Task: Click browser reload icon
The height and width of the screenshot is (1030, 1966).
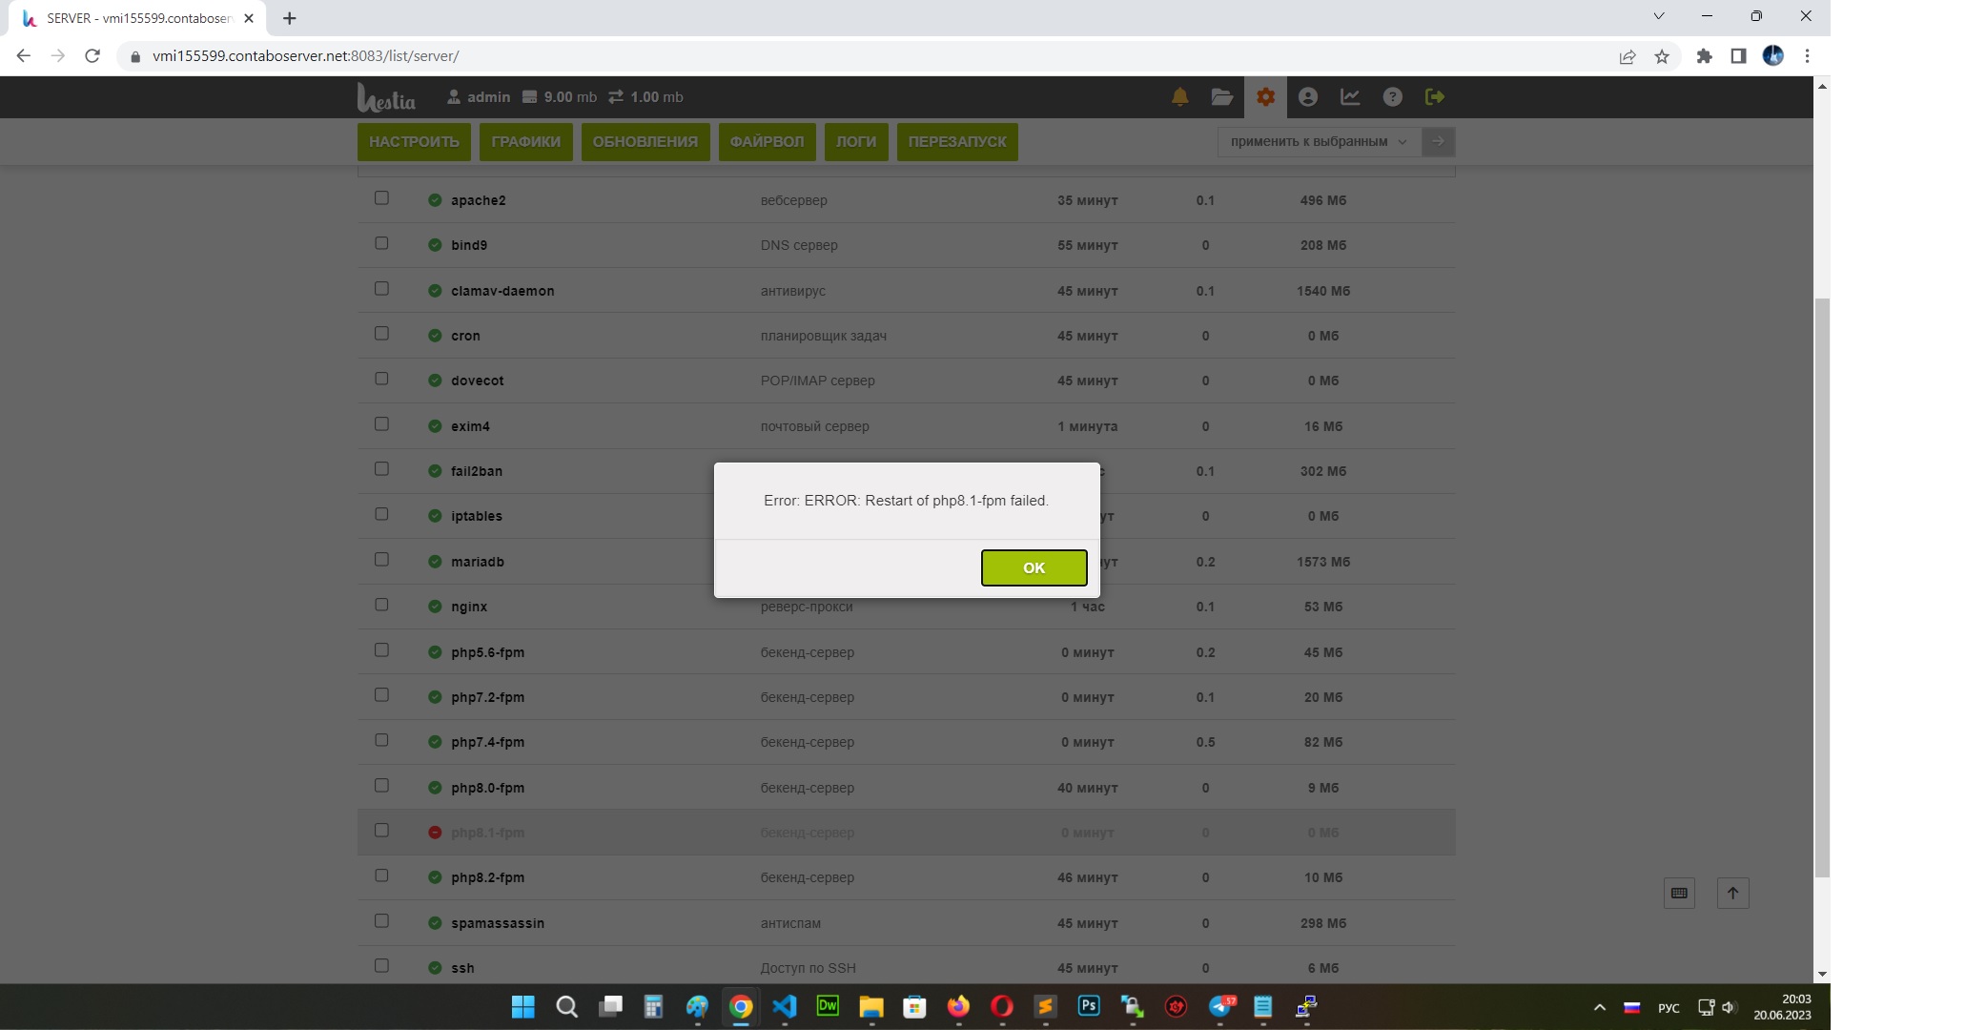Action: click(92, 56)
